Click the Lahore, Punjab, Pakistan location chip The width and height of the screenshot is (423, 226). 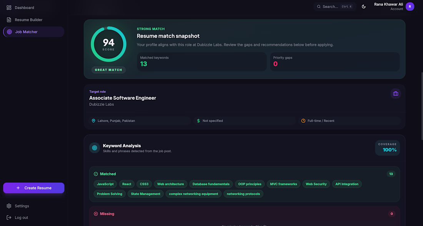pyautogui.click(x=140, y=121)
